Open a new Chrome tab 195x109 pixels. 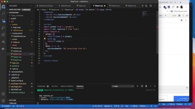coord(180,2)
